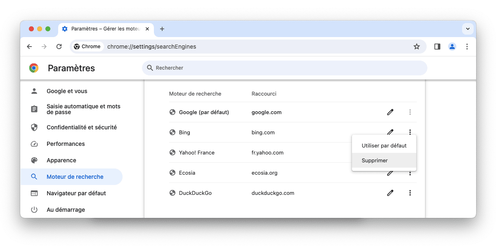498x248 pixels.
Task: Bookmark this page with the star icon
Action: 417,47
